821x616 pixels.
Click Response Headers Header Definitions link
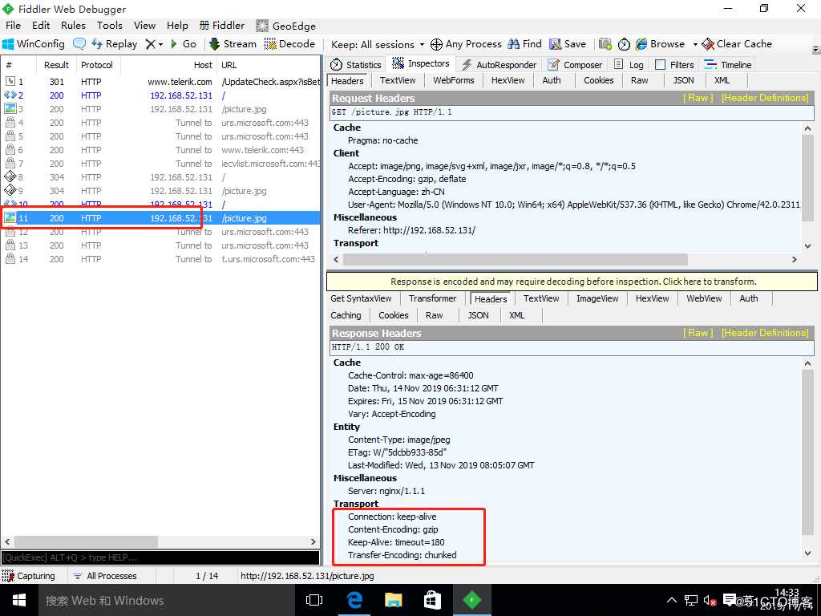tap(765, 333)
